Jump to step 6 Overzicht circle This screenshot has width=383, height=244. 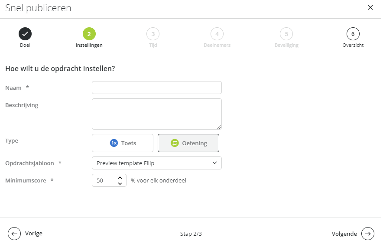click(x=353, y=34)
